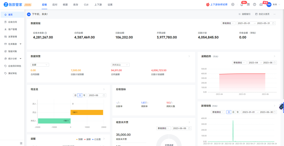The image size is (284, 146).
Task: Switch to the 应付 top tab
Action: 55,5
